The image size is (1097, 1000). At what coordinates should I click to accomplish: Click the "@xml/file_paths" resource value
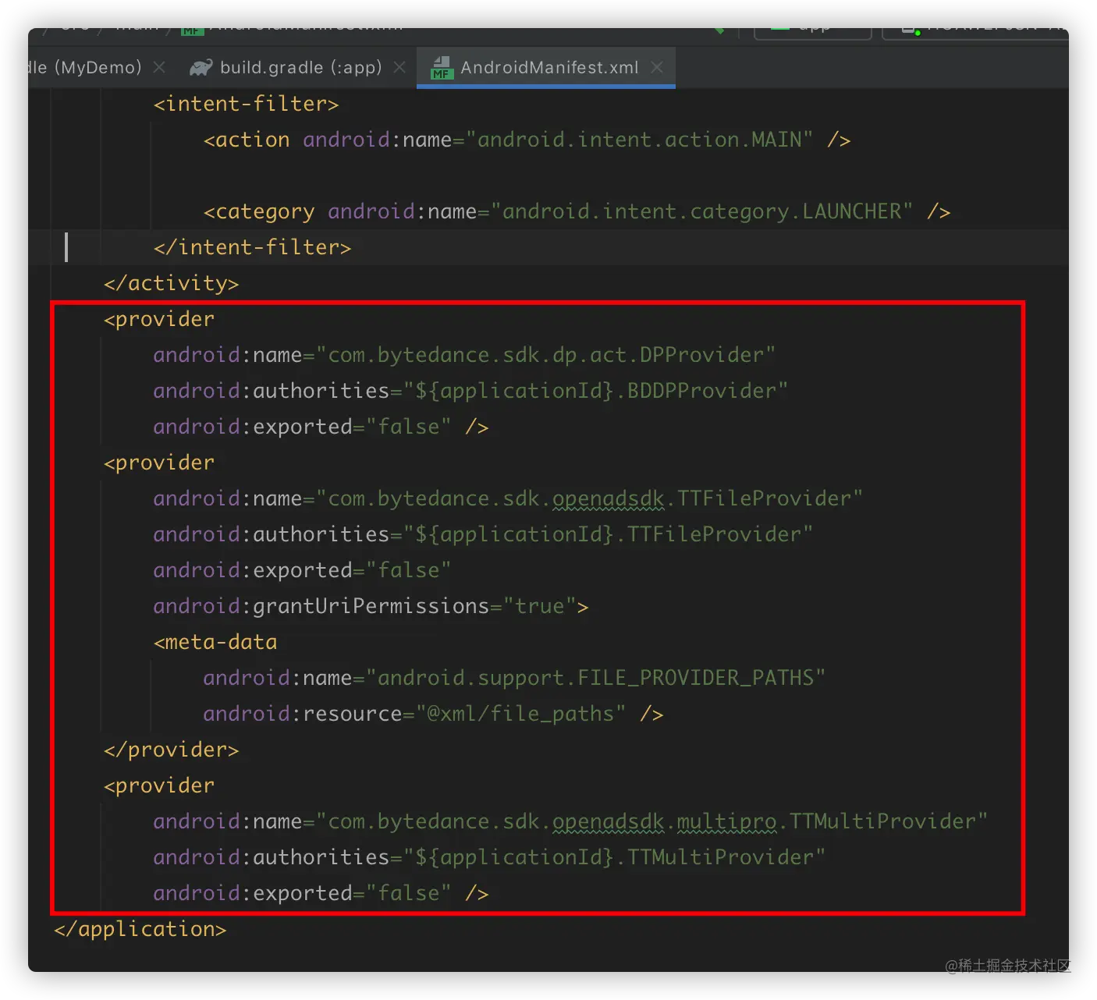pos(520,714)
